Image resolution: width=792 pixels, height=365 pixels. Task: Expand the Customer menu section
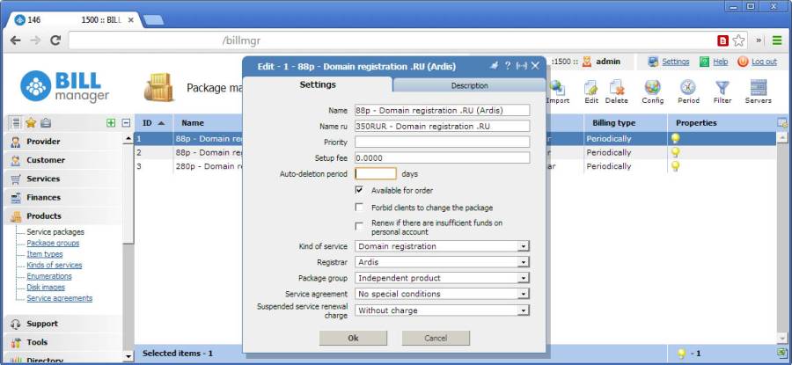click(x=63, y=160)
